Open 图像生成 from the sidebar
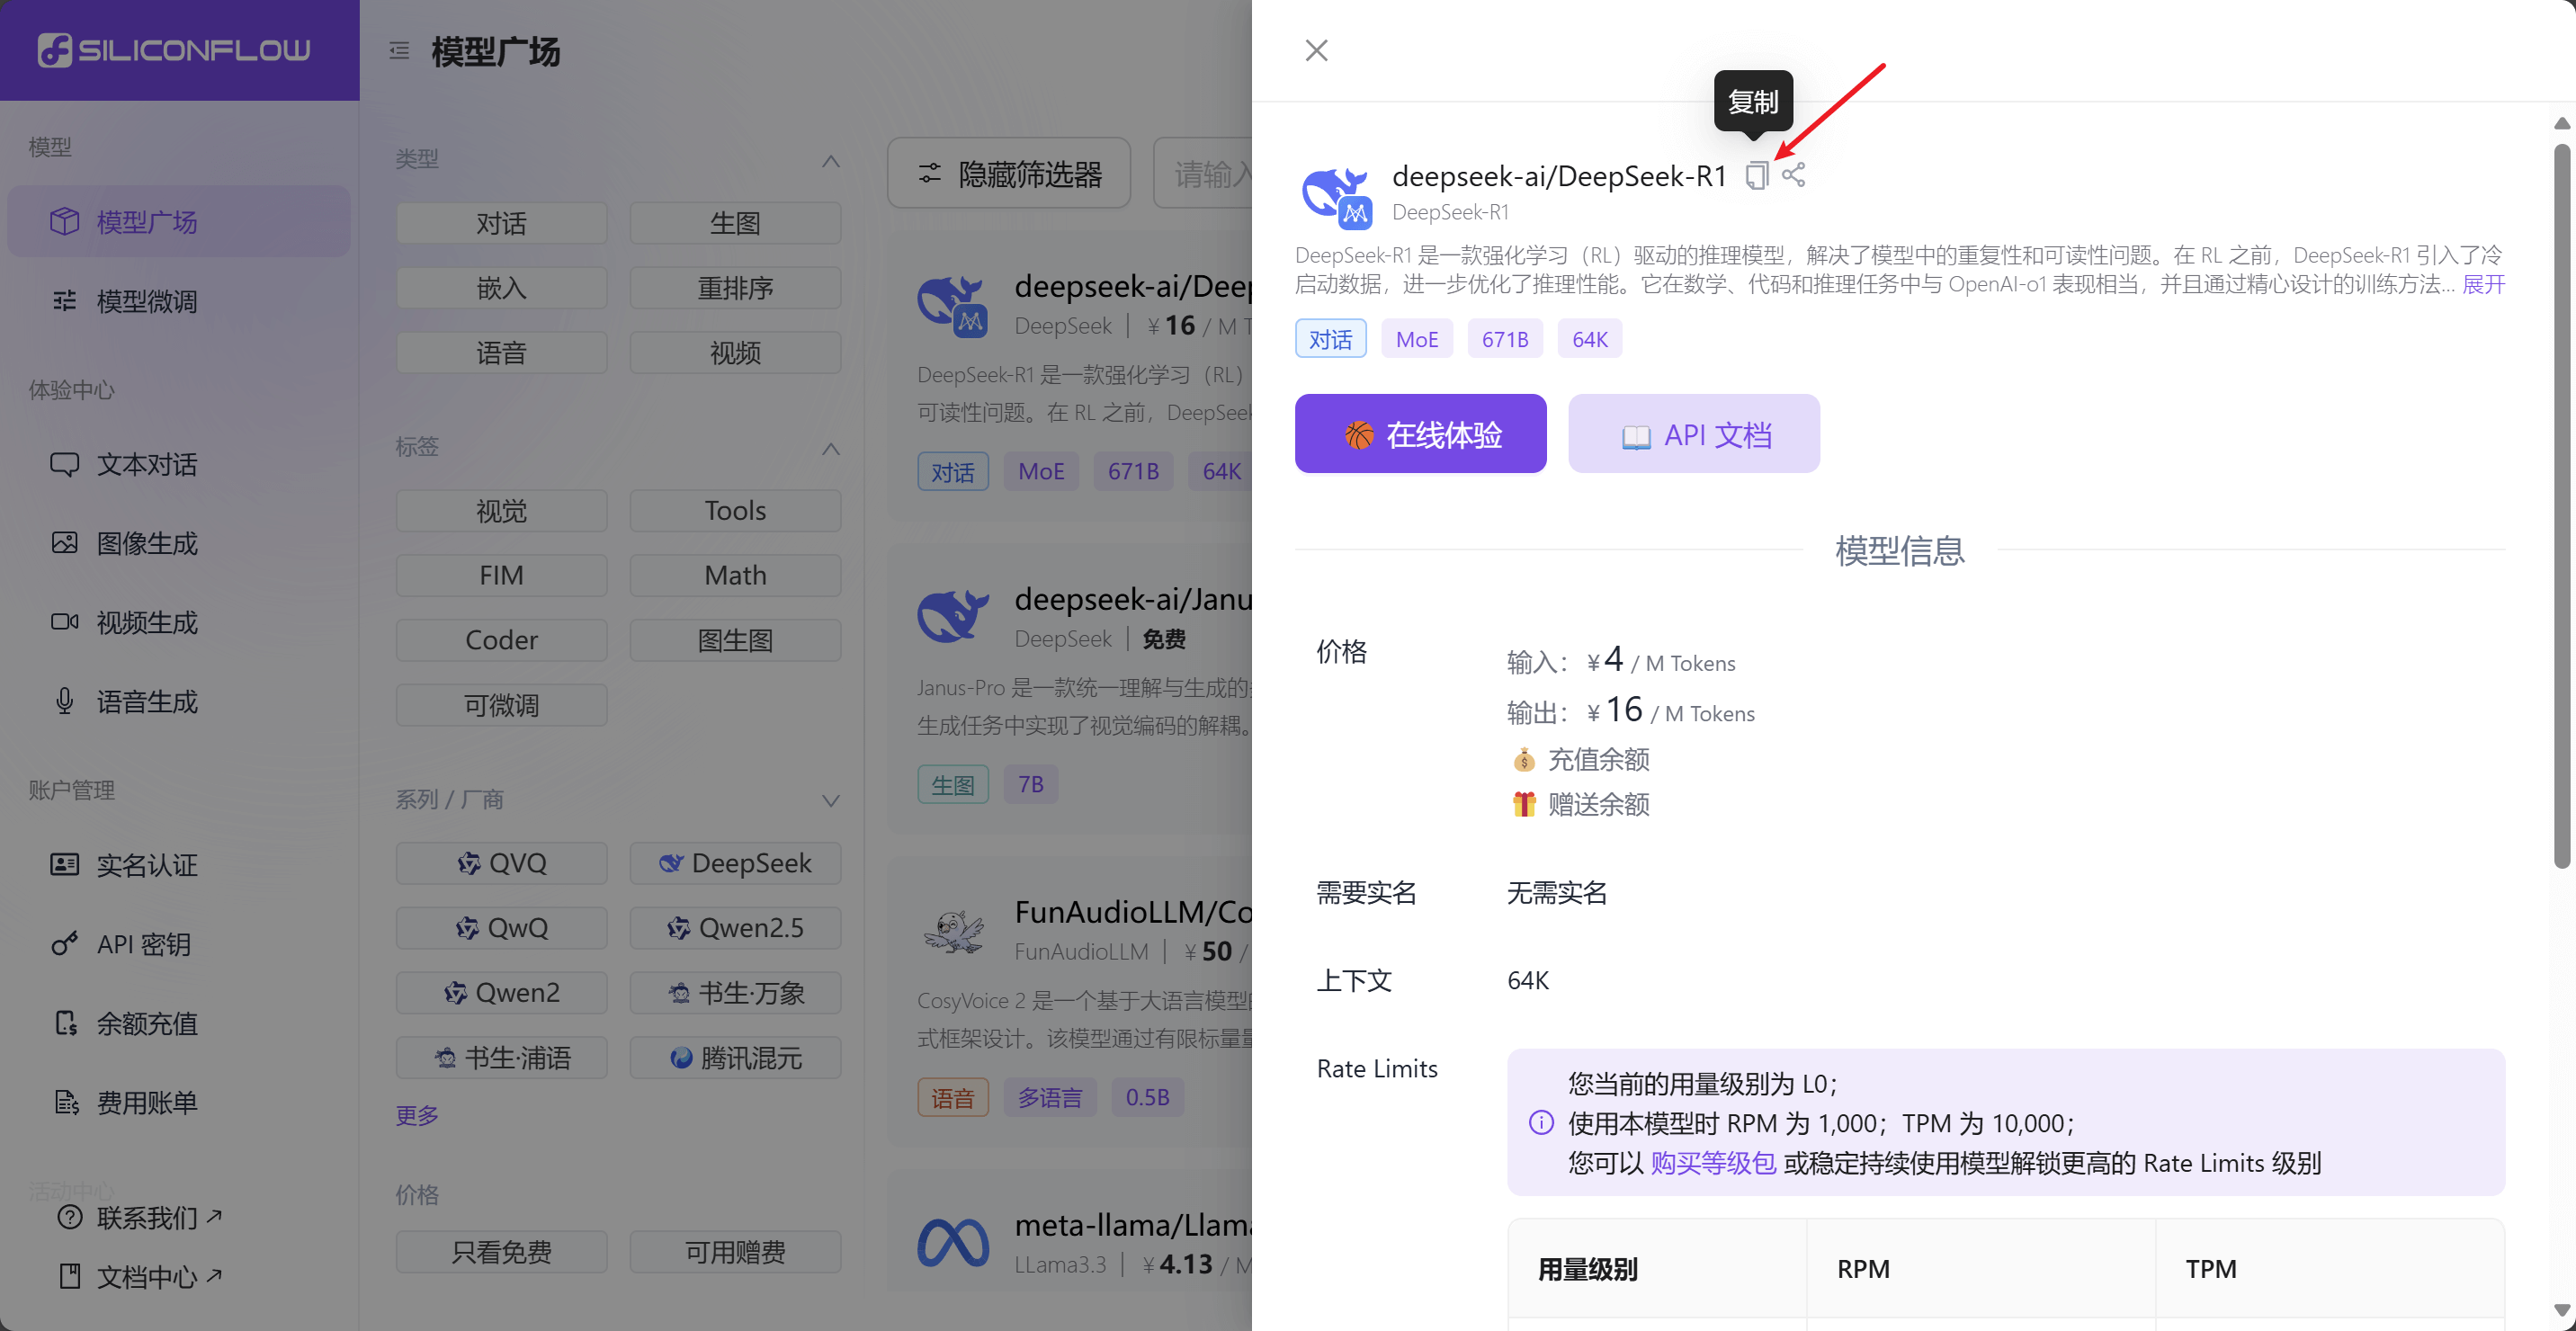 coord(146,543)
